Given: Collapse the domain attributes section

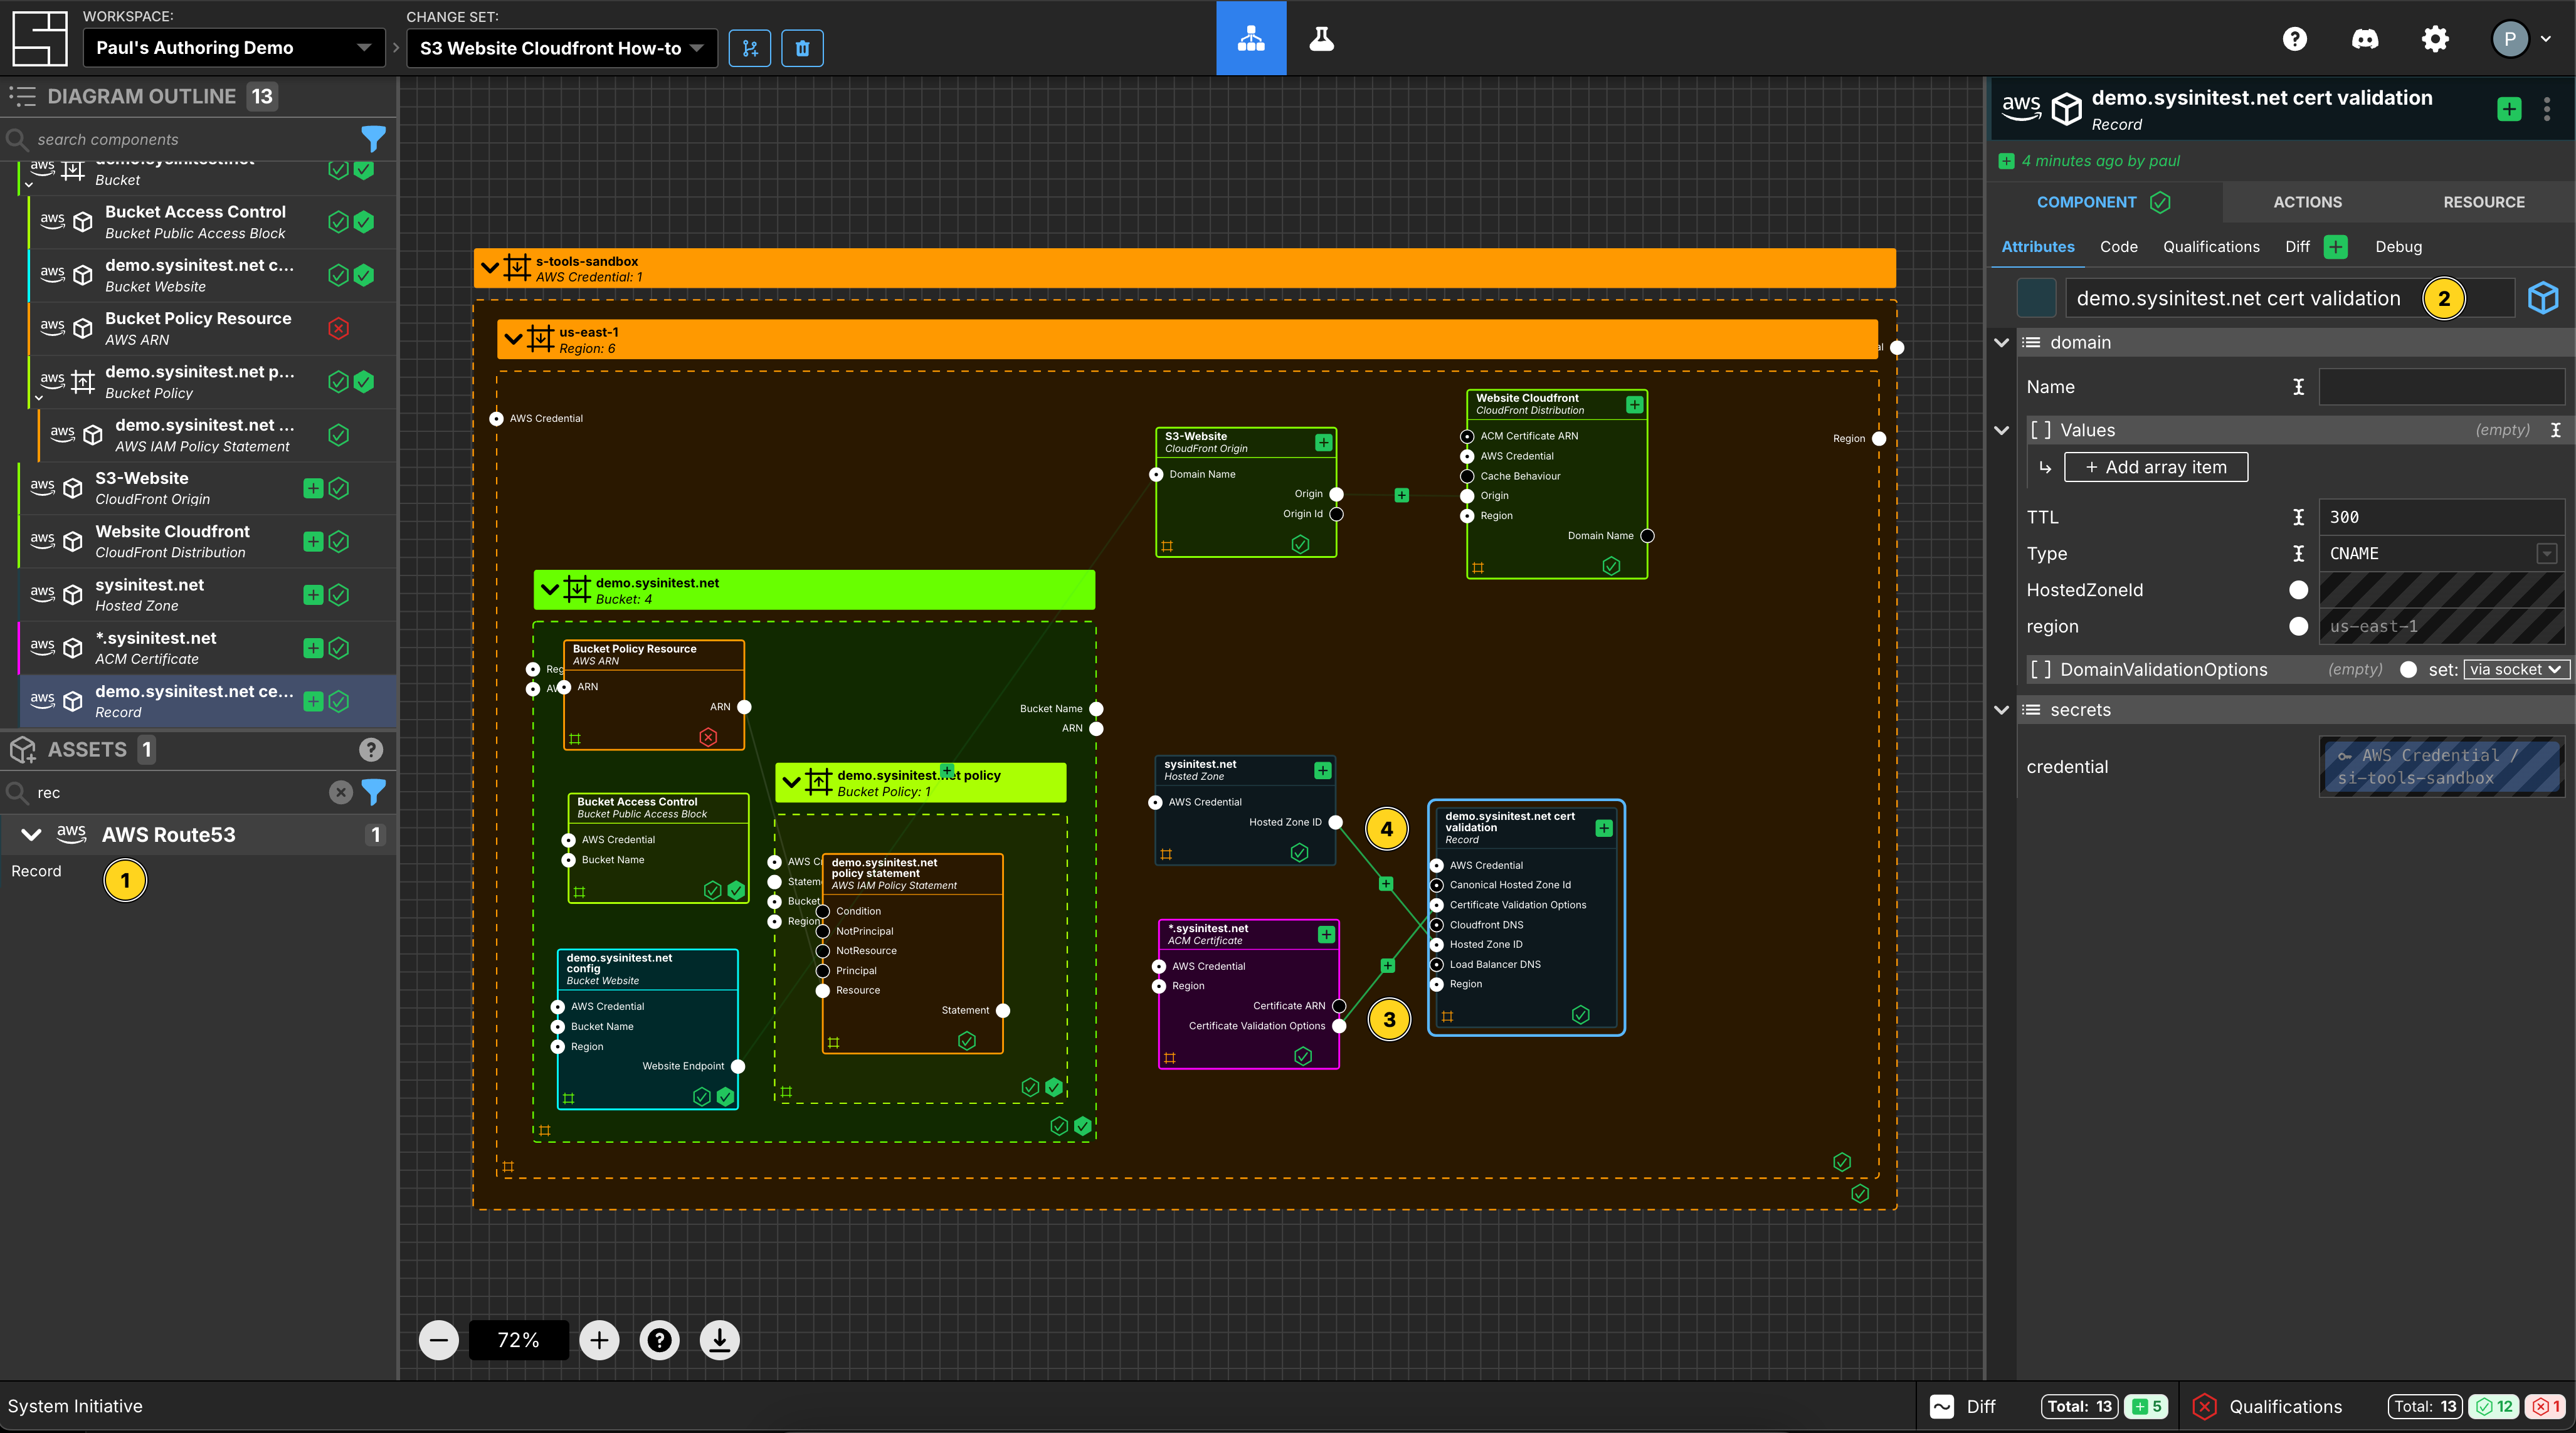Looking at the screenshot, I should (2001, 343).
